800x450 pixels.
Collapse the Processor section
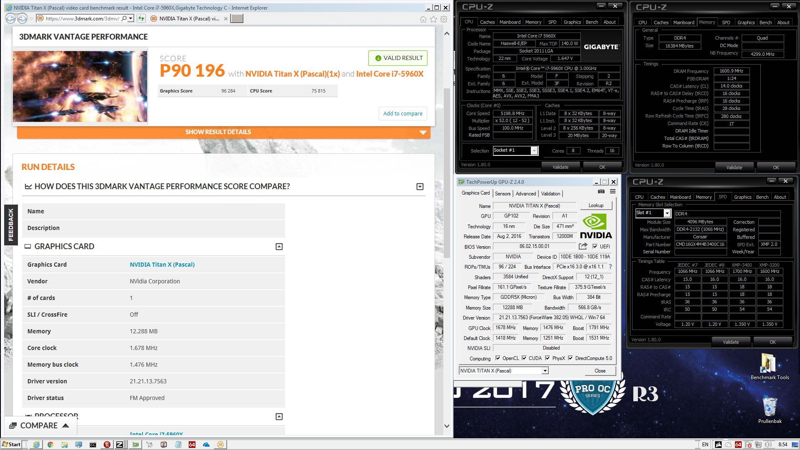[x=279, y=417]
